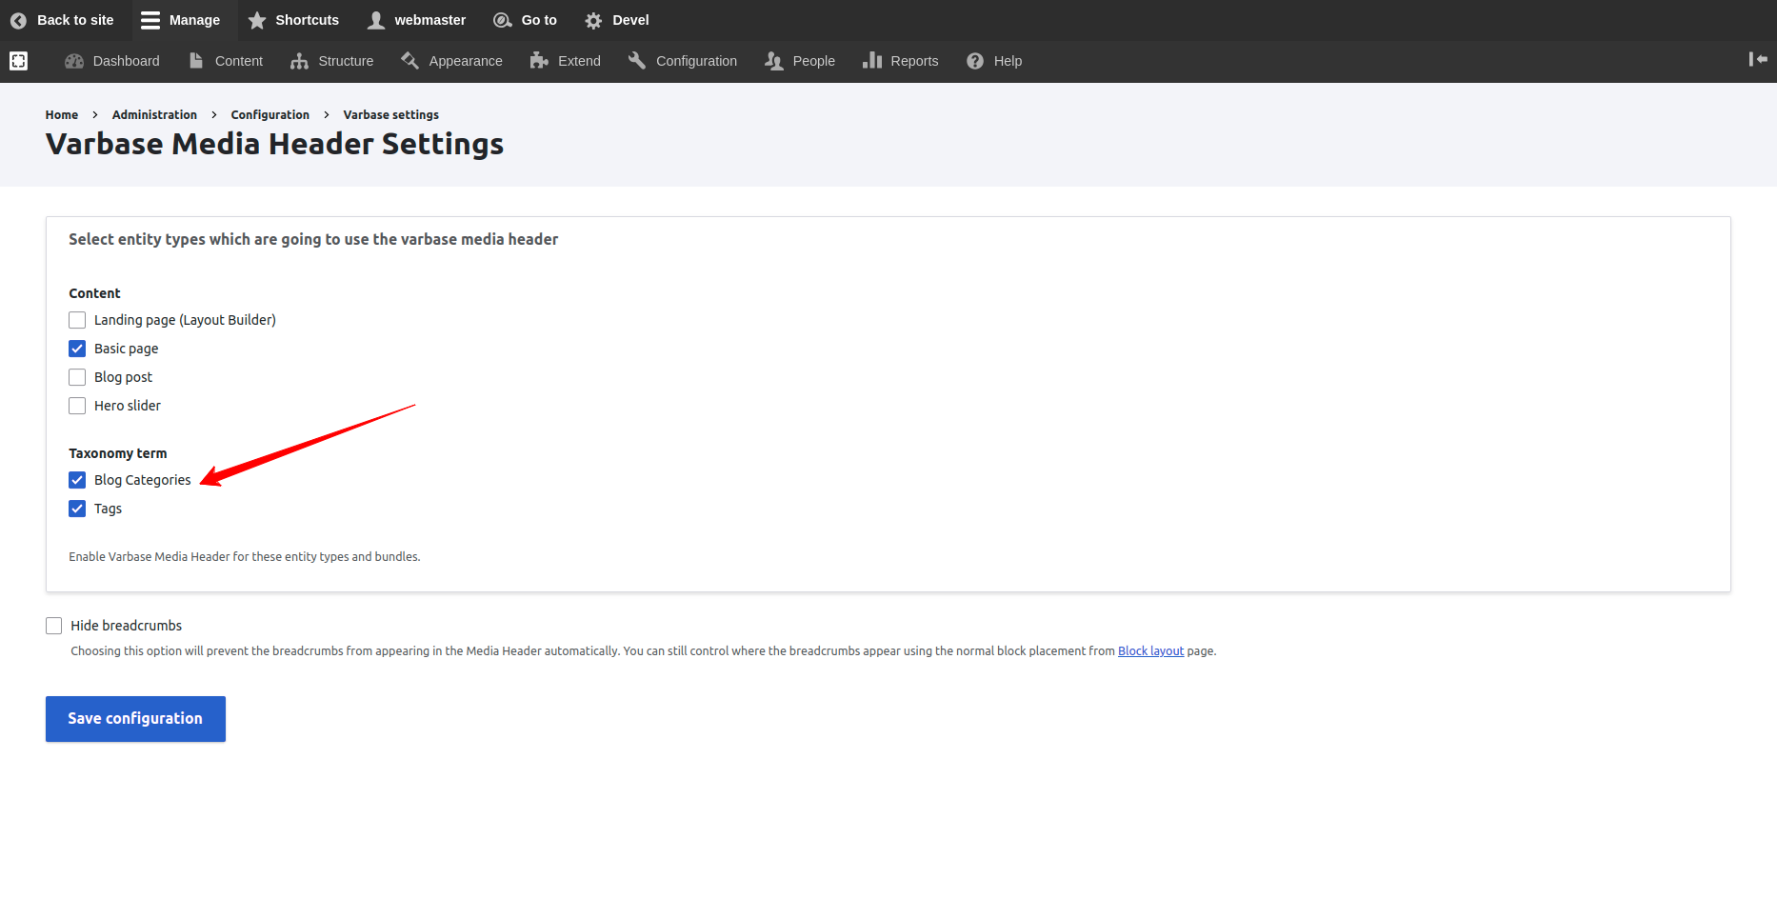
Task: Open the Devel gear icon
Action: pos(593,20)
